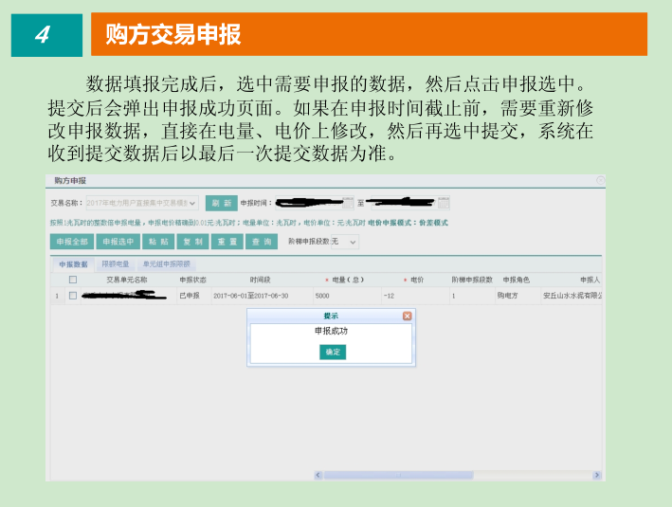The width and height of the screenshot is (672, 507).
Task: Check the row 1 checkbox
Action: click(73, 296)
